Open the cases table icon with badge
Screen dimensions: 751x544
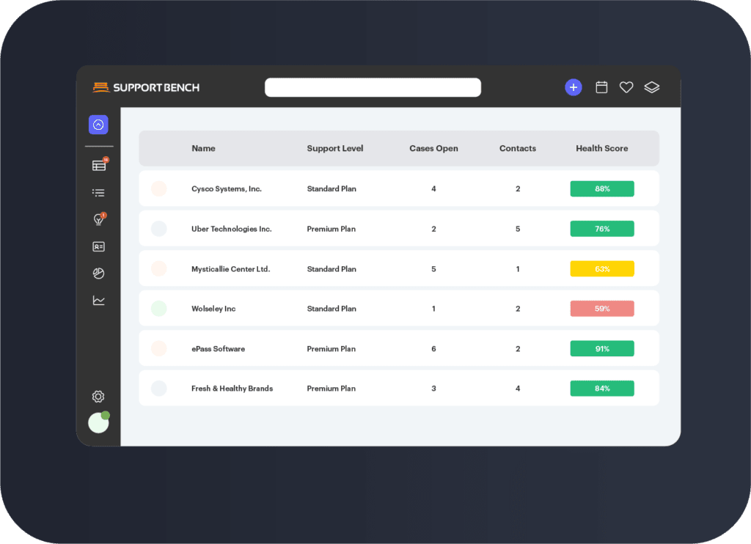coord(99,166)
